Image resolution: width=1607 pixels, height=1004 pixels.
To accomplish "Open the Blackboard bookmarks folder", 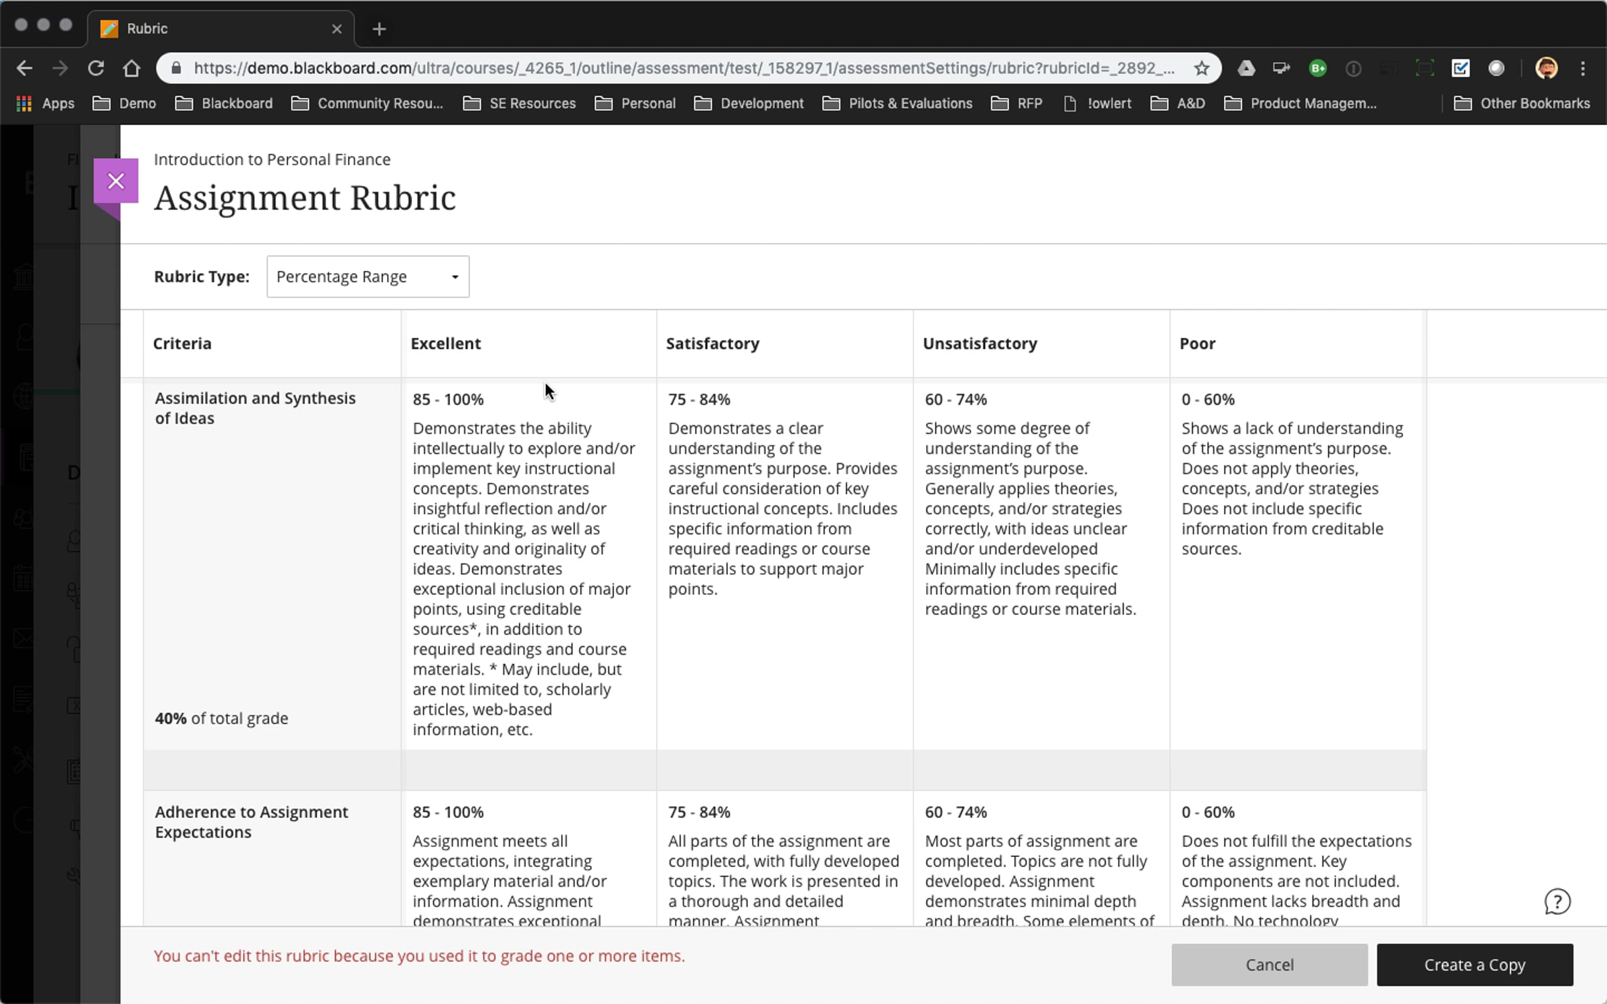I will 224,103.
